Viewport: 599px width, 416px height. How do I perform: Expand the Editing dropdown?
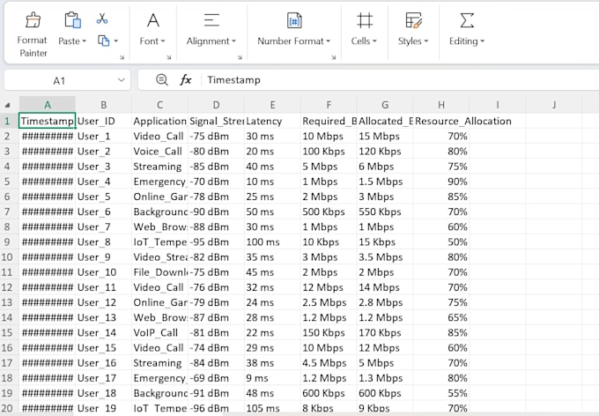[x=482, y=41]
